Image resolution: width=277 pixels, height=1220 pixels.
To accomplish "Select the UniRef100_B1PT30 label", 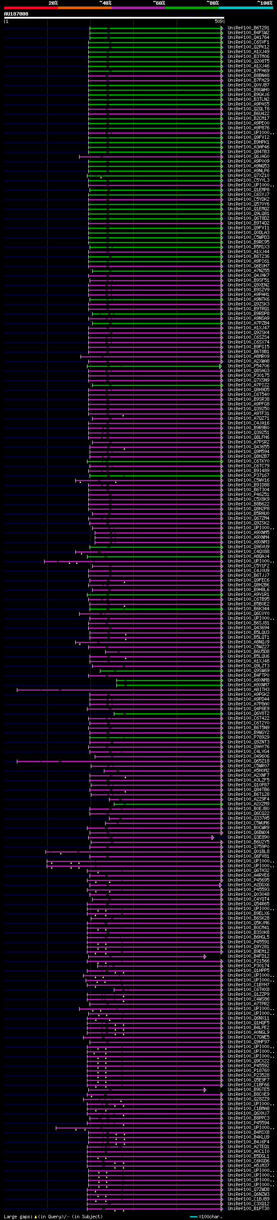I will (248, 1209).
